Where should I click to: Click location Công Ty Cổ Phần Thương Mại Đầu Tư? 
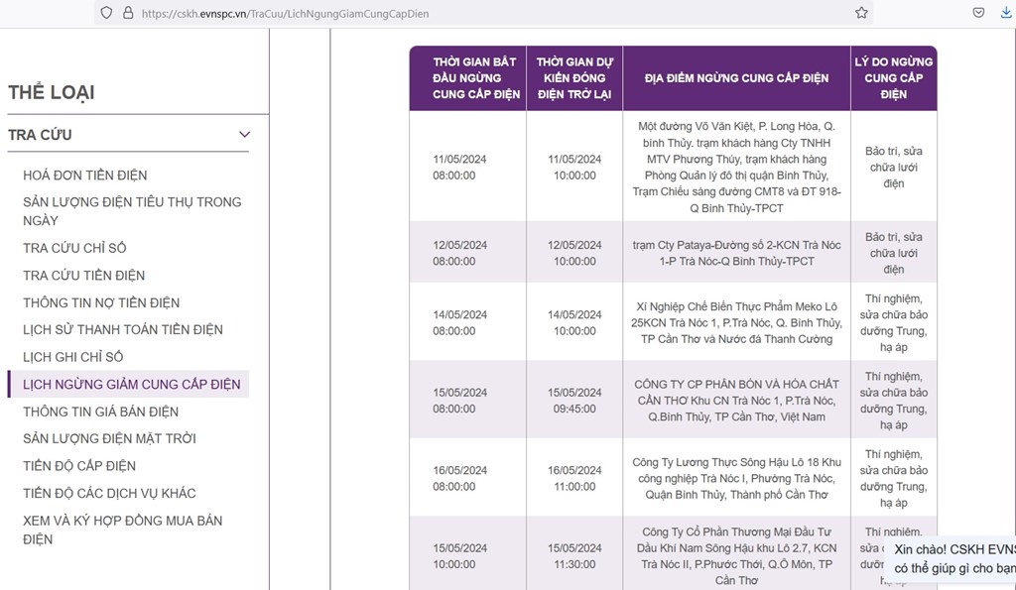tap(737, 555)
